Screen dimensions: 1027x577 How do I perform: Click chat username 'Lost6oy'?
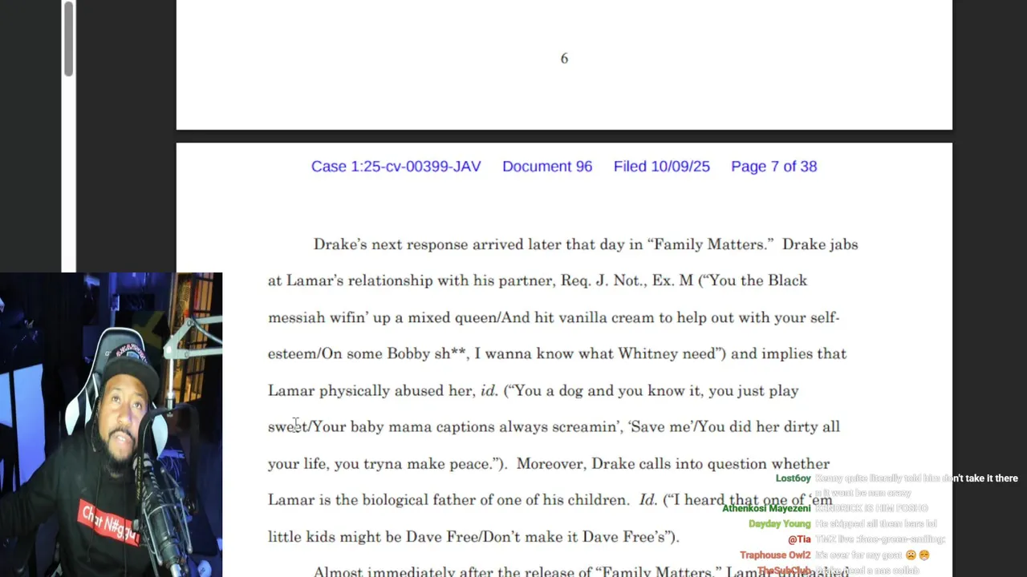click(794, 478)
